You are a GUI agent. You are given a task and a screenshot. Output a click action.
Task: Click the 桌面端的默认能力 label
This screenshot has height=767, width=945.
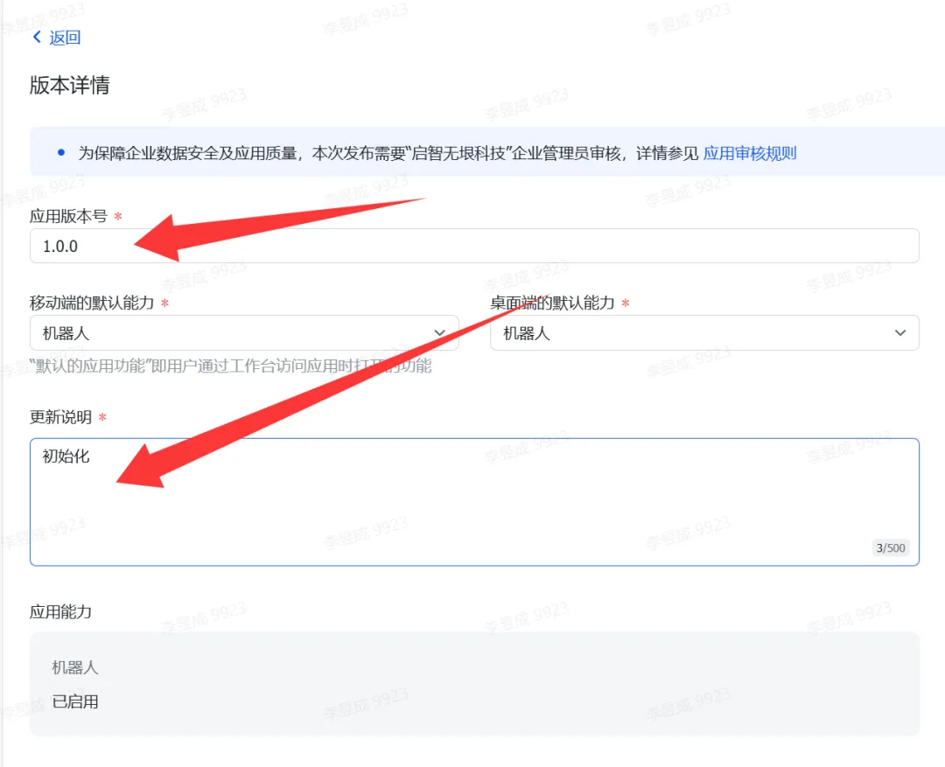552,303
